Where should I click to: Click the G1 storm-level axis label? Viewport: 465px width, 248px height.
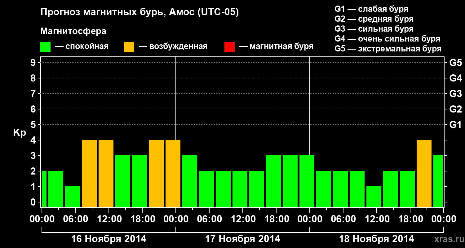456,125
